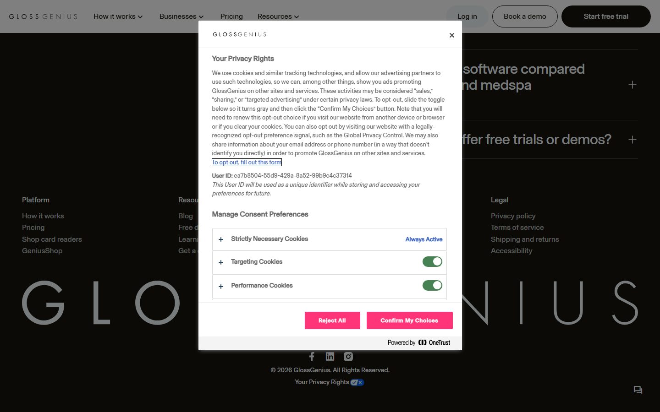Click the Always Active label

click(x=424, y=239)
